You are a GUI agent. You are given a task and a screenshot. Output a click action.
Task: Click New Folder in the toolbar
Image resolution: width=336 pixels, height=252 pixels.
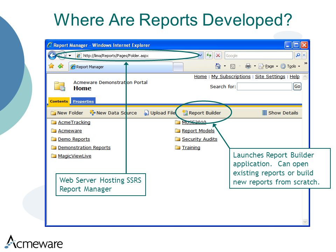[x=67, y=113]
